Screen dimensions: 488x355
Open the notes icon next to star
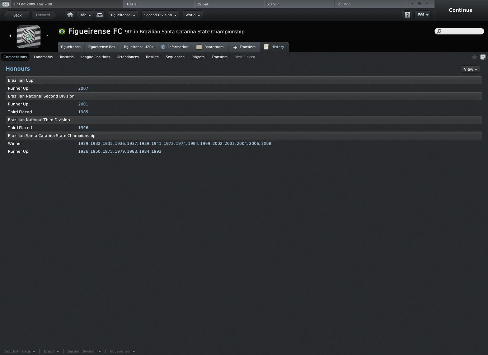pyautogui.click(x=483, y=57)
